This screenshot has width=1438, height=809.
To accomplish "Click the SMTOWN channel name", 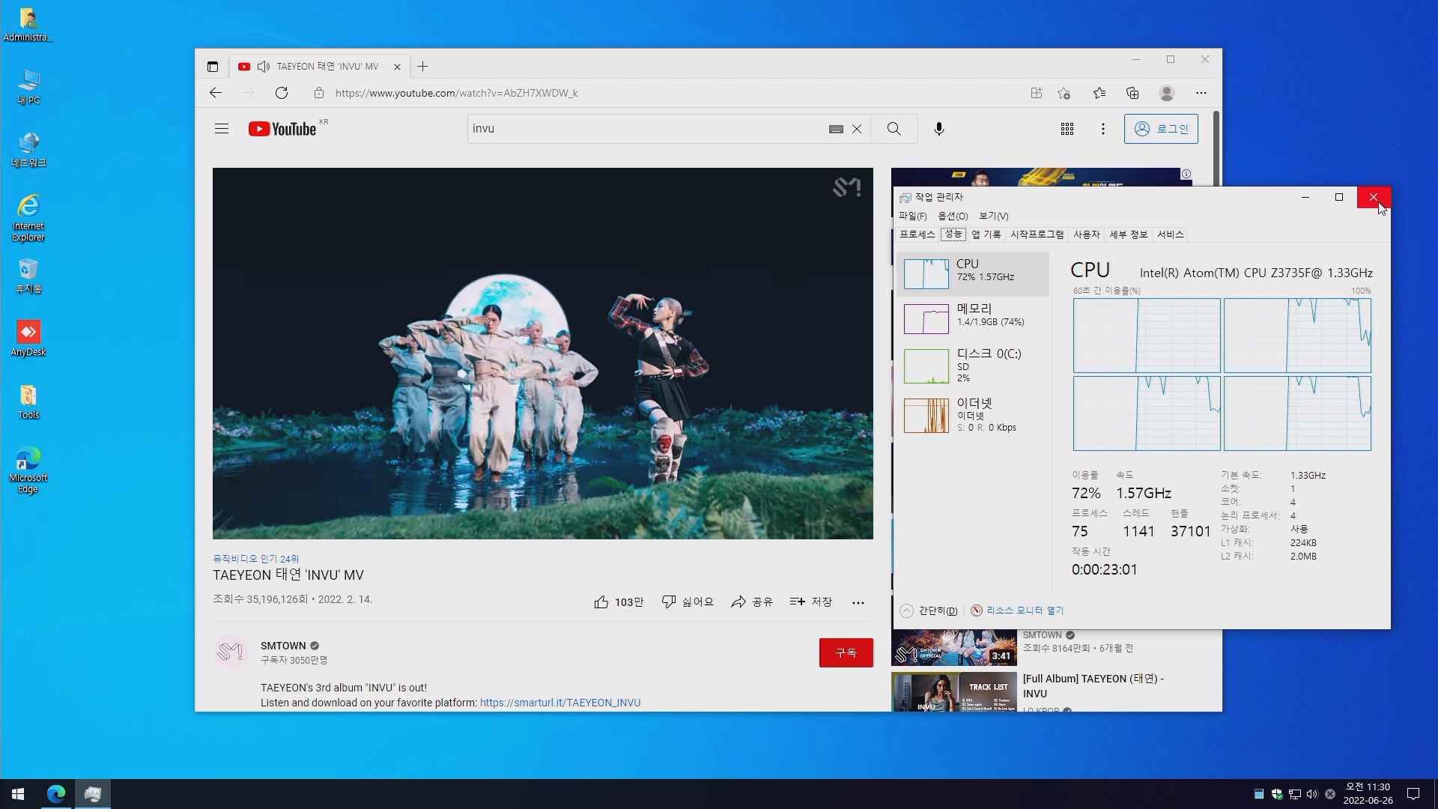I will pos(283,646).
